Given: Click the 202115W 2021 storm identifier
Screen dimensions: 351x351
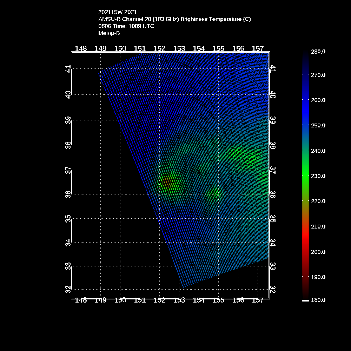Looking at the screenshot, I should [117, 12].
